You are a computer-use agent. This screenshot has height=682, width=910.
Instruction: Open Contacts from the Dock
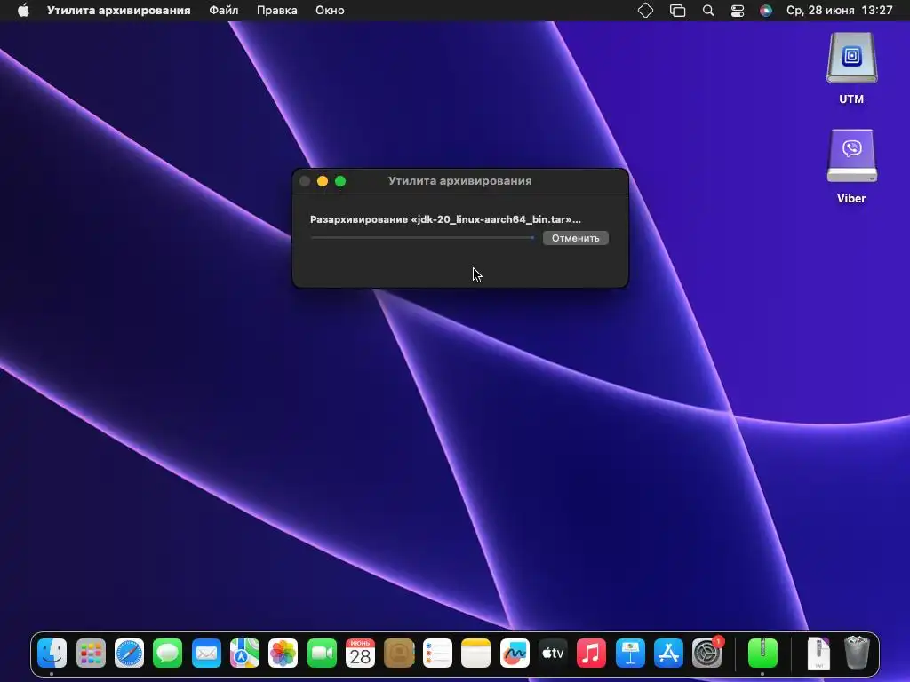[x=399, y=654]
